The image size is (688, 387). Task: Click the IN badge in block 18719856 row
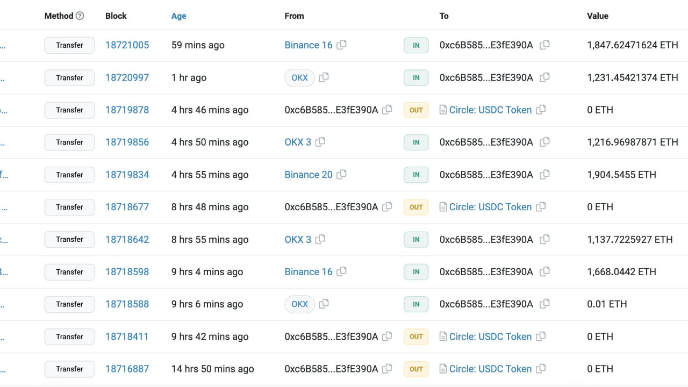click(x=416, y=142)
